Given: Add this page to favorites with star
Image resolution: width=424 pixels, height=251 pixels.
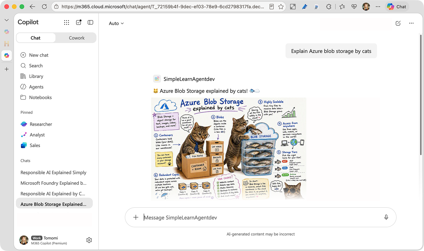Looking at the screenshot, I should click(281, 7).
